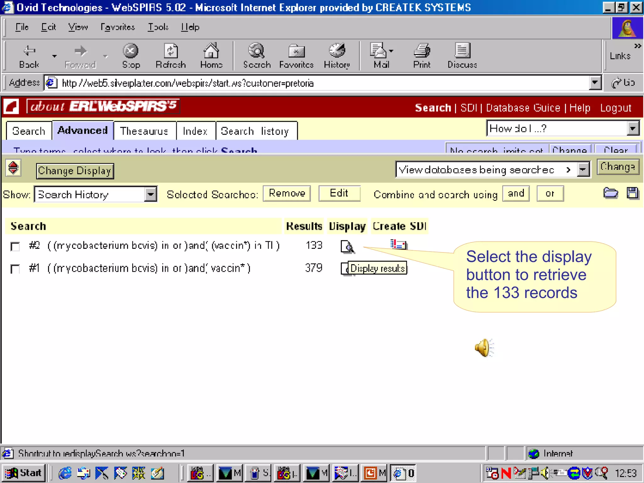Combine searches using the and button
This screenshot has width=644, height=483.
(x=516, y=193)
